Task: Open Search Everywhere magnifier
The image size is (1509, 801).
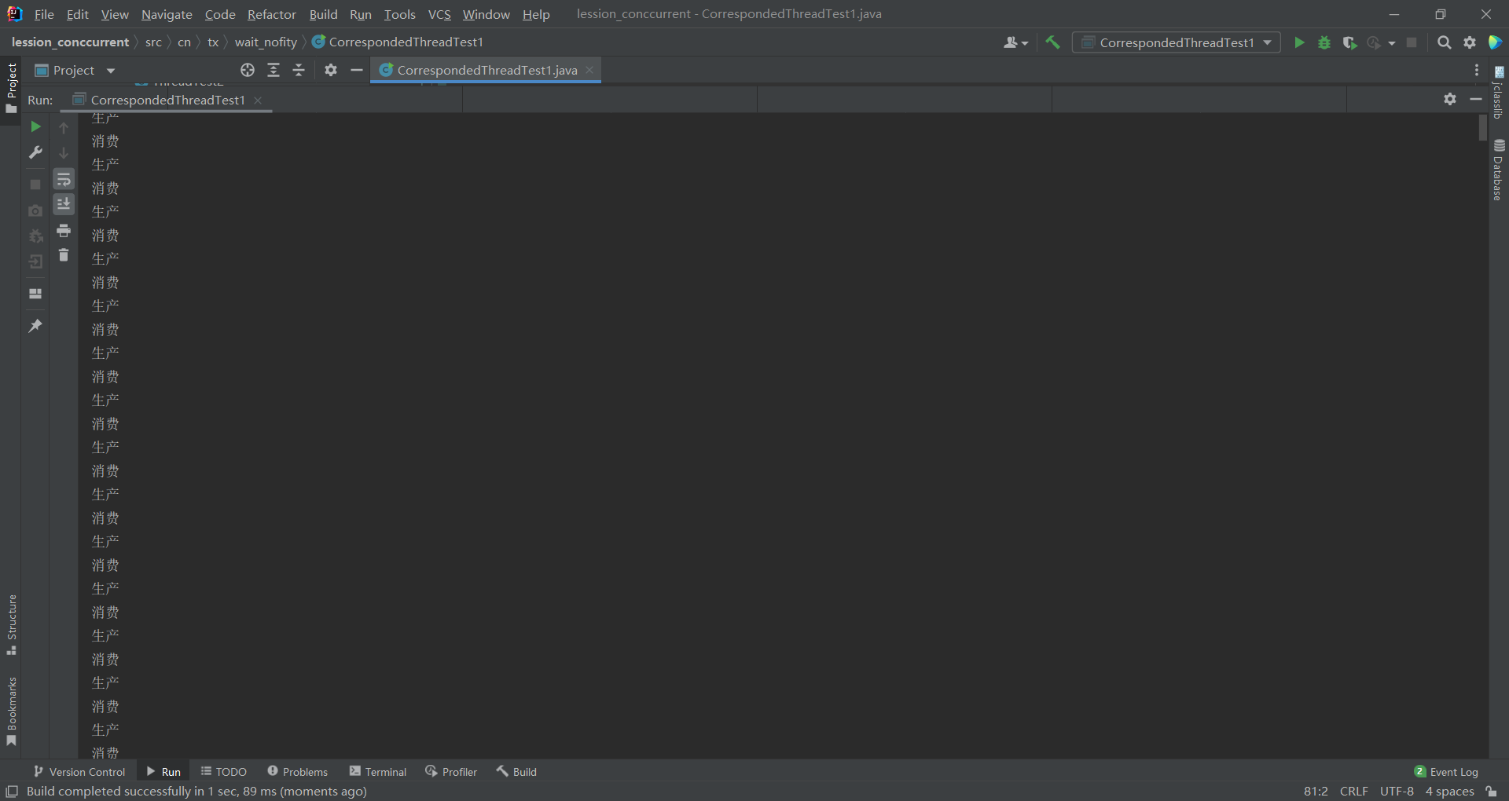Action: 1444,42
